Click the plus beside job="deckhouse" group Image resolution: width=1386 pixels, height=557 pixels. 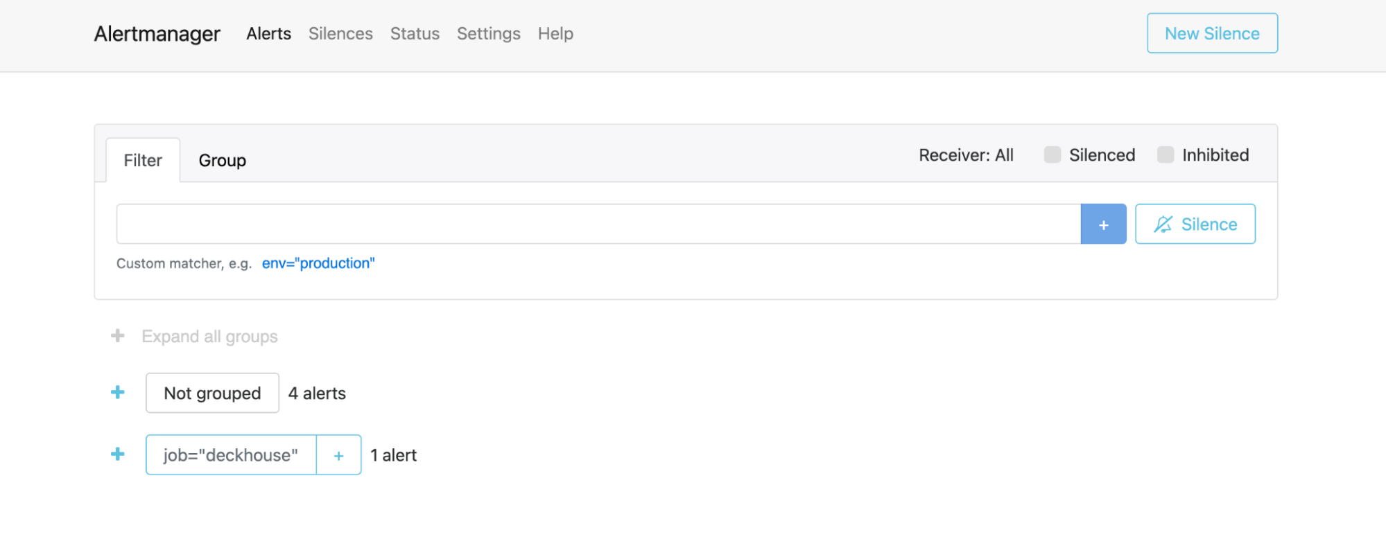click(118, 454)
